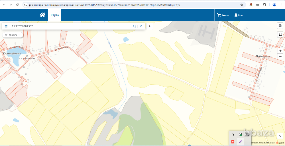Zoom in on the map
The height and width of the screenshot is (146, 285).
(x=280, y=51)
